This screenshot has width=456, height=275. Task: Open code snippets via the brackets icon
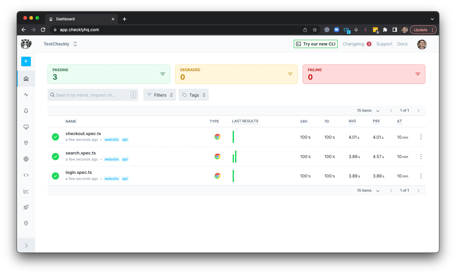coord(26,175)
